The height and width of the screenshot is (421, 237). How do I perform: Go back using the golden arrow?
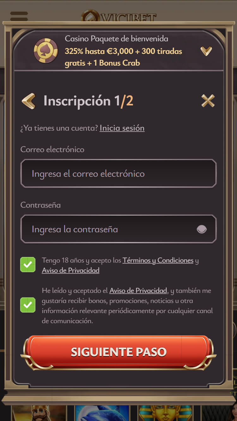(28, 101)
